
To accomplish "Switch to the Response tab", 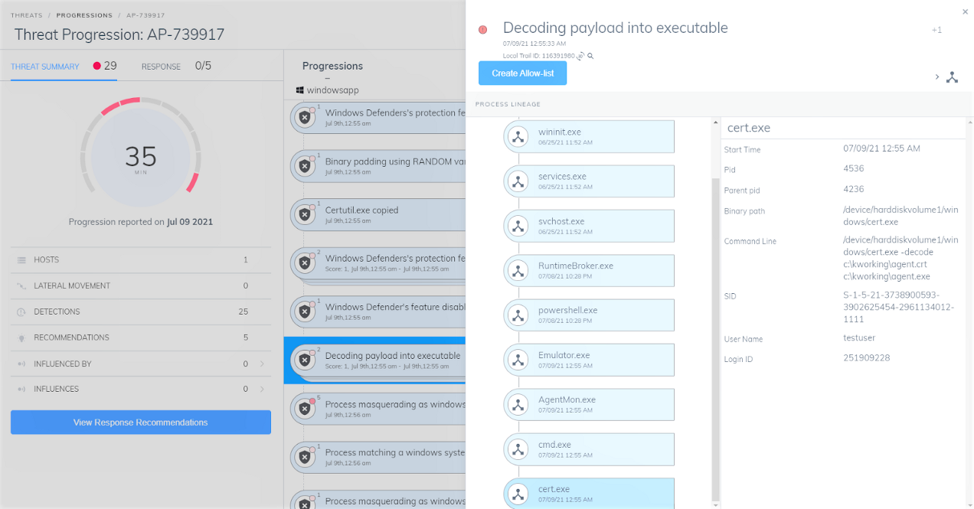I will click(162, 67).
